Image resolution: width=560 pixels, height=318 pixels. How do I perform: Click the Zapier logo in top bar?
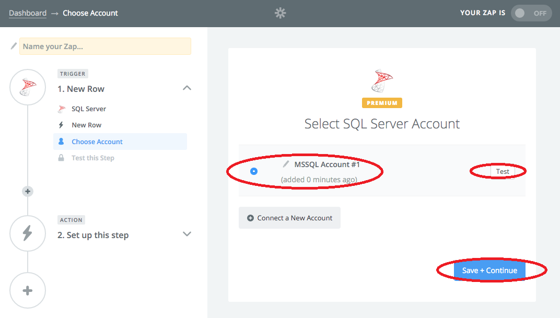281,13
